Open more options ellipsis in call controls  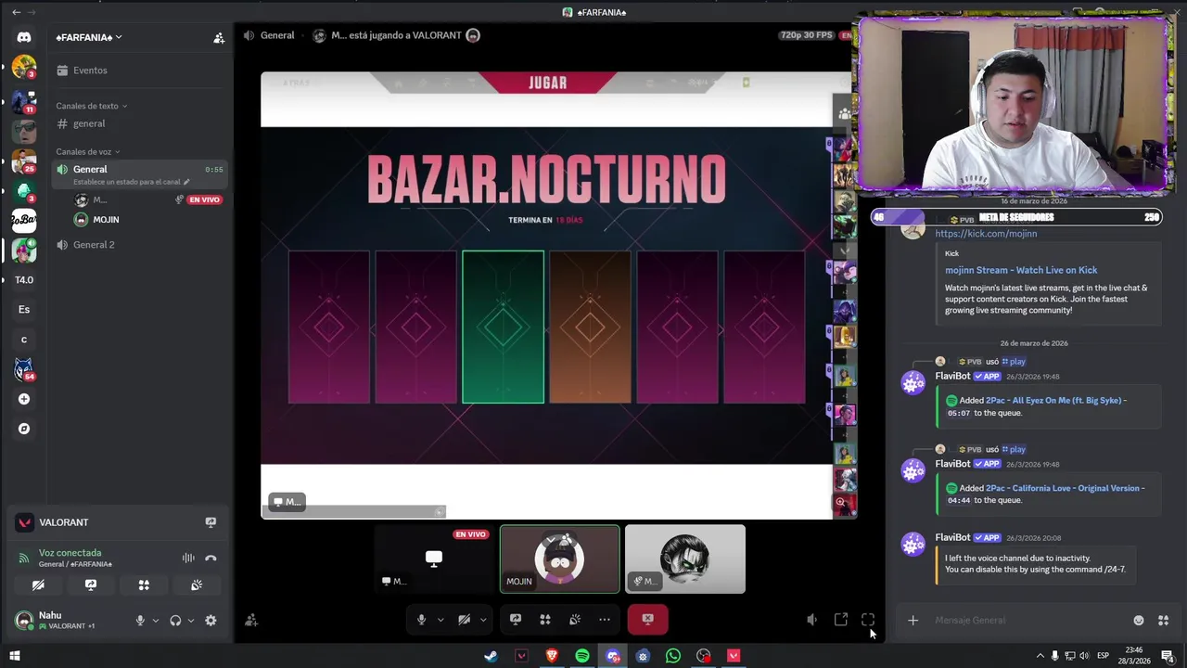click(605, 620)
